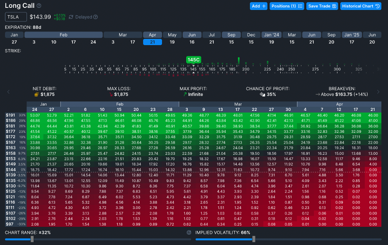Click the Max Profit up-arrow icon

[x=185, y=94]
